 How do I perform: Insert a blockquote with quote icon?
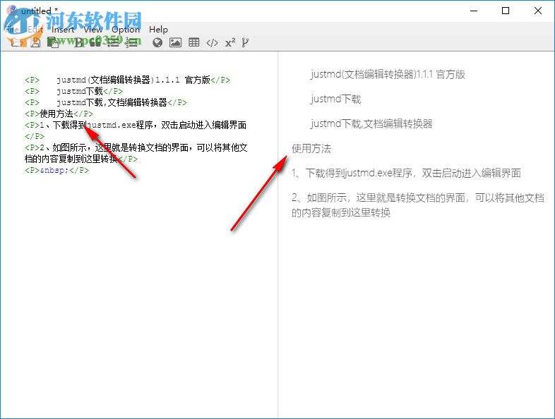(x=95, y=43)
